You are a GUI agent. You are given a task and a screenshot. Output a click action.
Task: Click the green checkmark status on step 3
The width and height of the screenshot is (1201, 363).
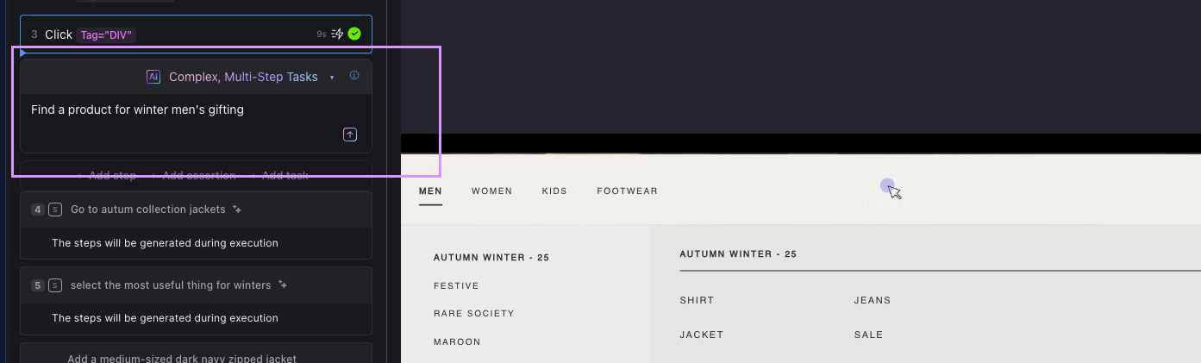coord(354,34)
